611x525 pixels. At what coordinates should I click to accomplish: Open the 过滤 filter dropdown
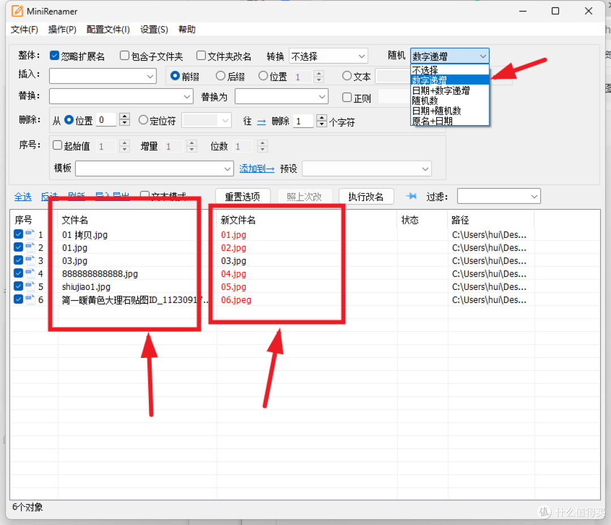tap(499, 196)
